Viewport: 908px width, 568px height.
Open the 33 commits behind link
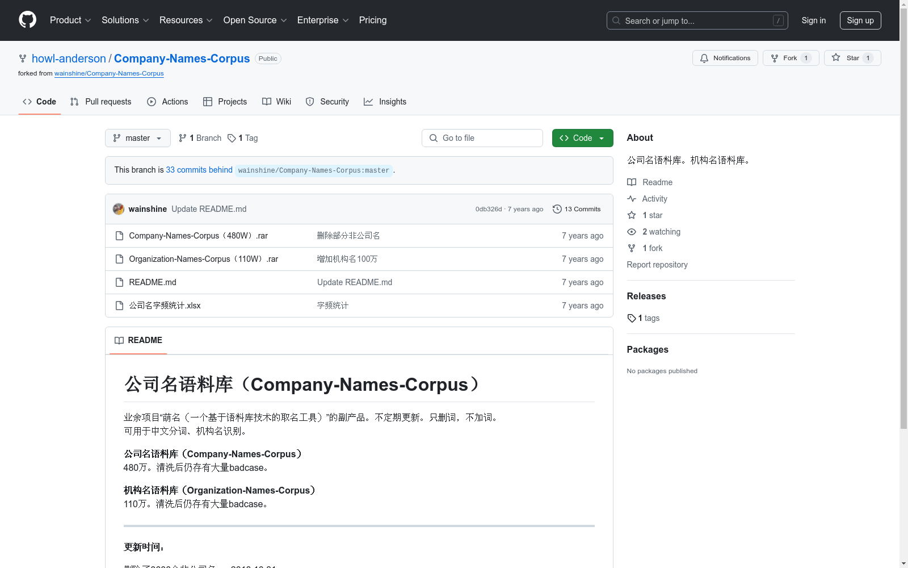click(x=199, y=170)
